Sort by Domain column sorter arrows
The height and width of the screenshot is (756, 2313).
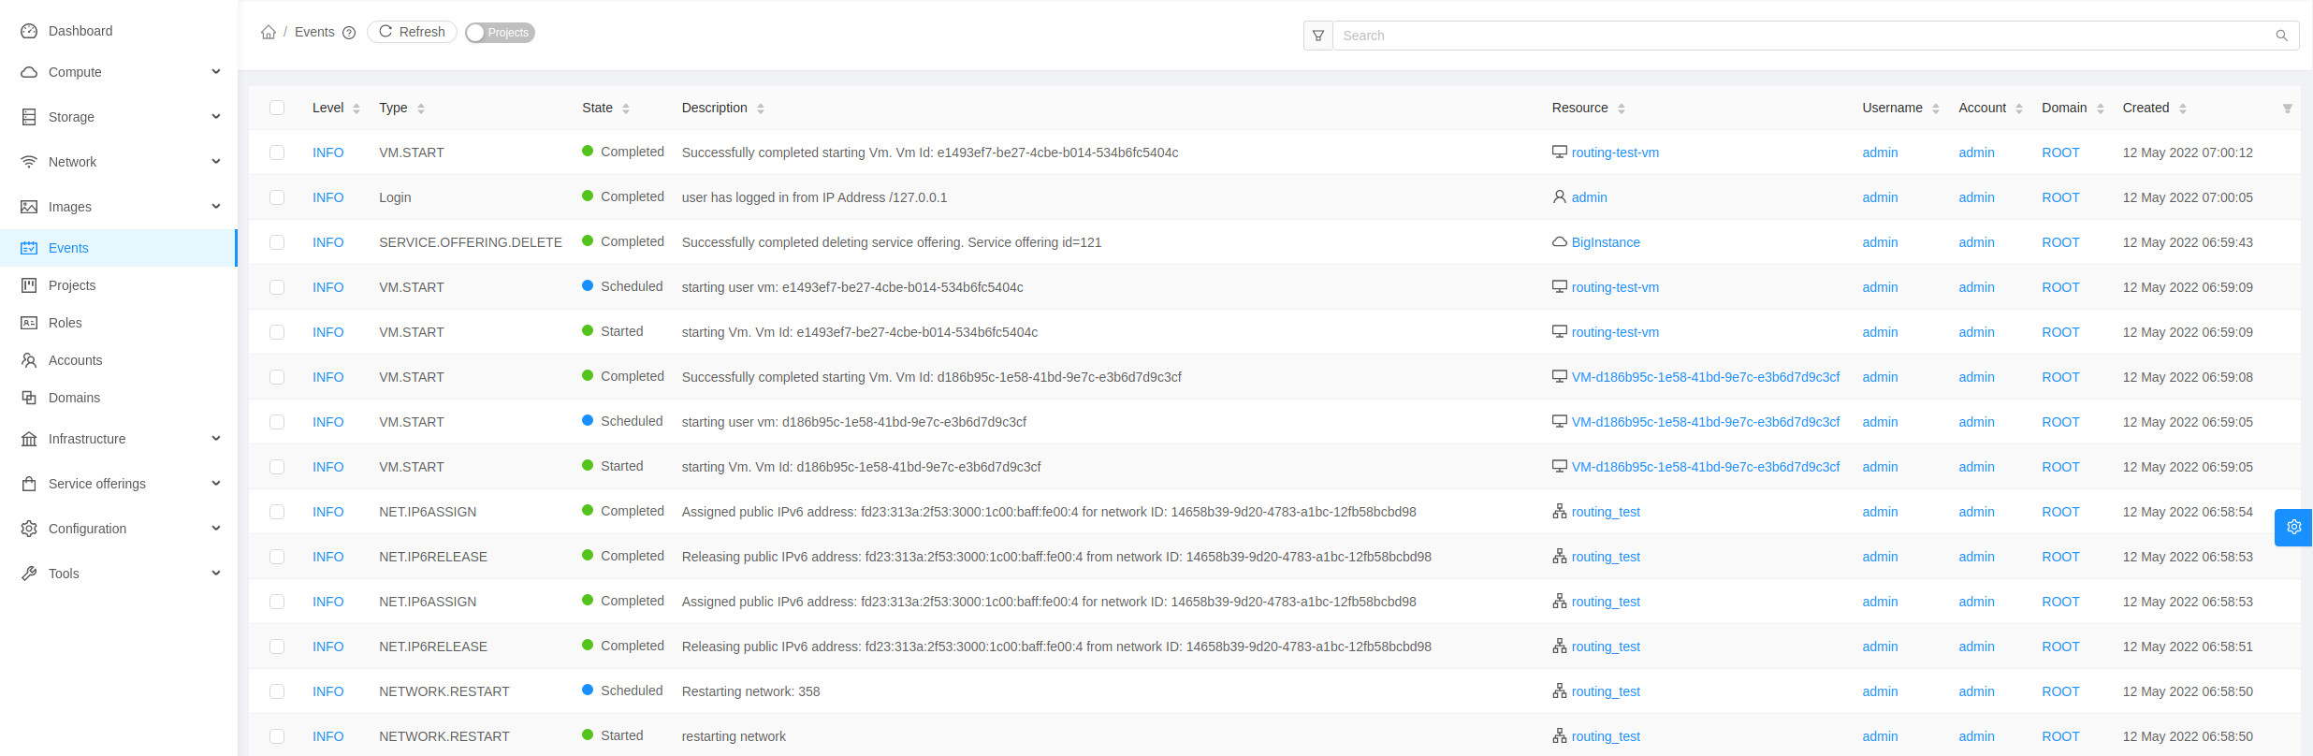[x=2101, y=109]
